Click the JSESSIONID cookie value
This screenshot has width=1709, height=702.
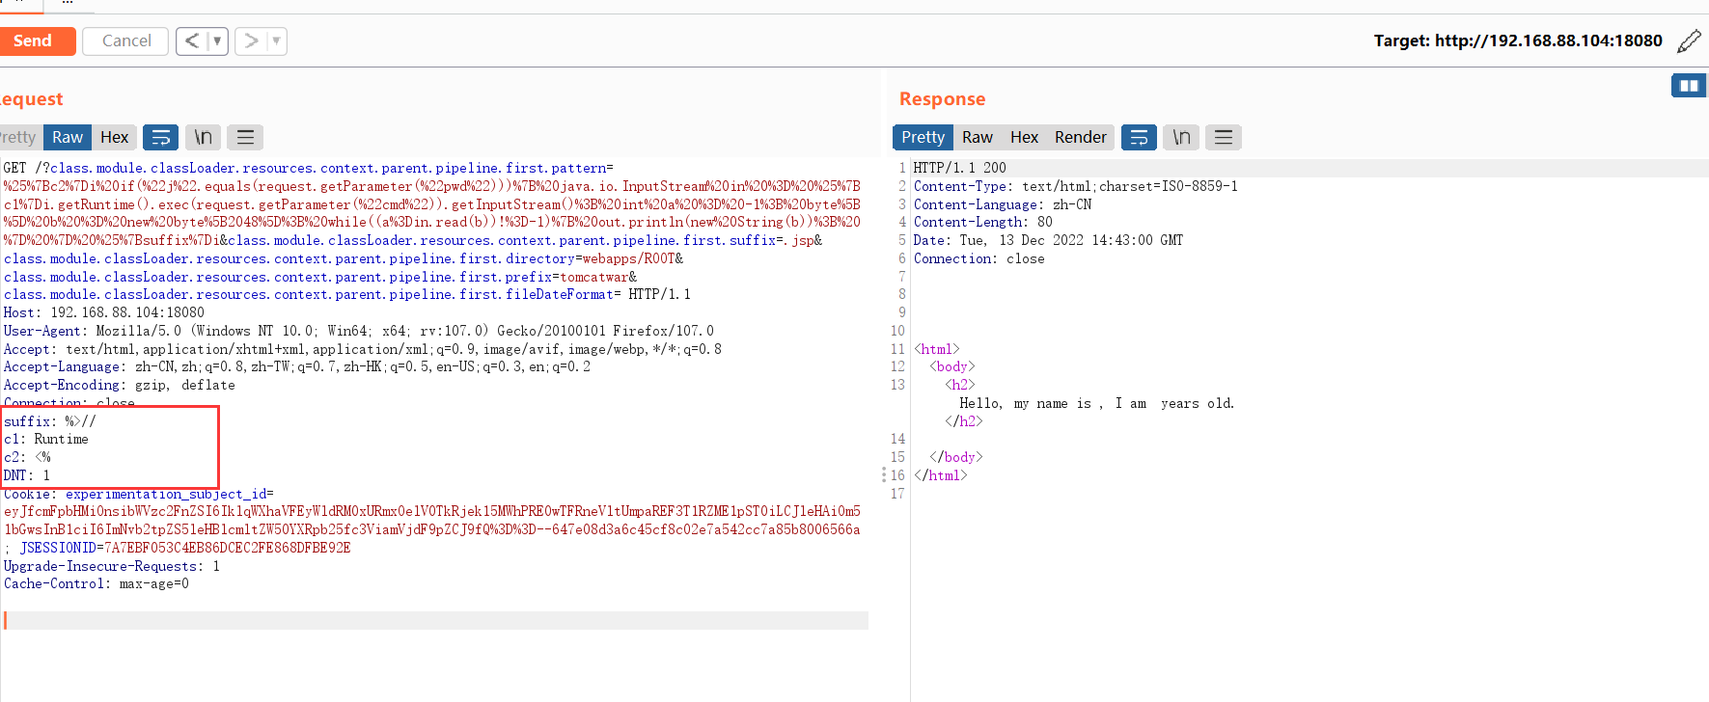click(227, 548)
